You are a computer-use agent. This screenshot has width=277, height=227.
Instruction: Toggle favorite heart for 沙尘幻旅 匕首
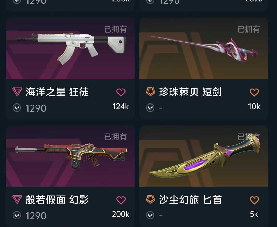(x=254, y=200)
